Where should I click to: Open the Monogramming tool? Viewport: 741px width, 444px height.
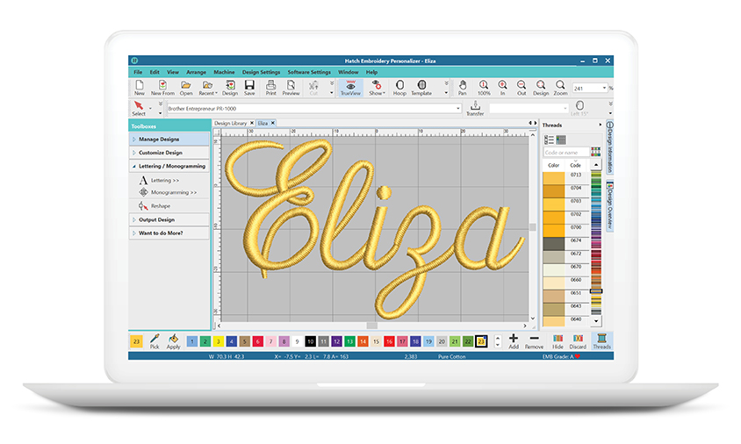169,193
